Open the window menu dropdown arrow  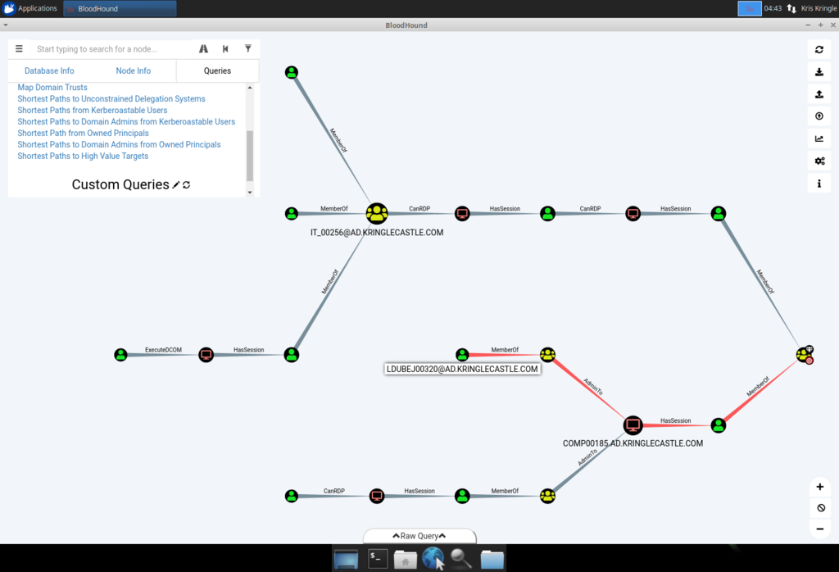pos(6,25)
